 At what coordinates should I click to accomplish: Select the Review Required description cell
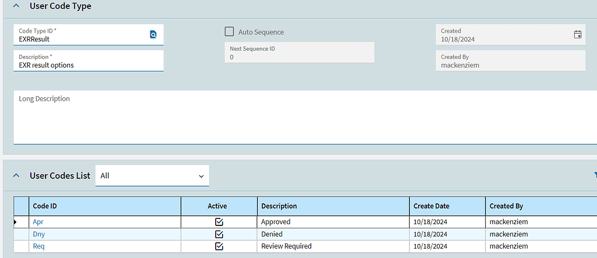tap(333, 246)
